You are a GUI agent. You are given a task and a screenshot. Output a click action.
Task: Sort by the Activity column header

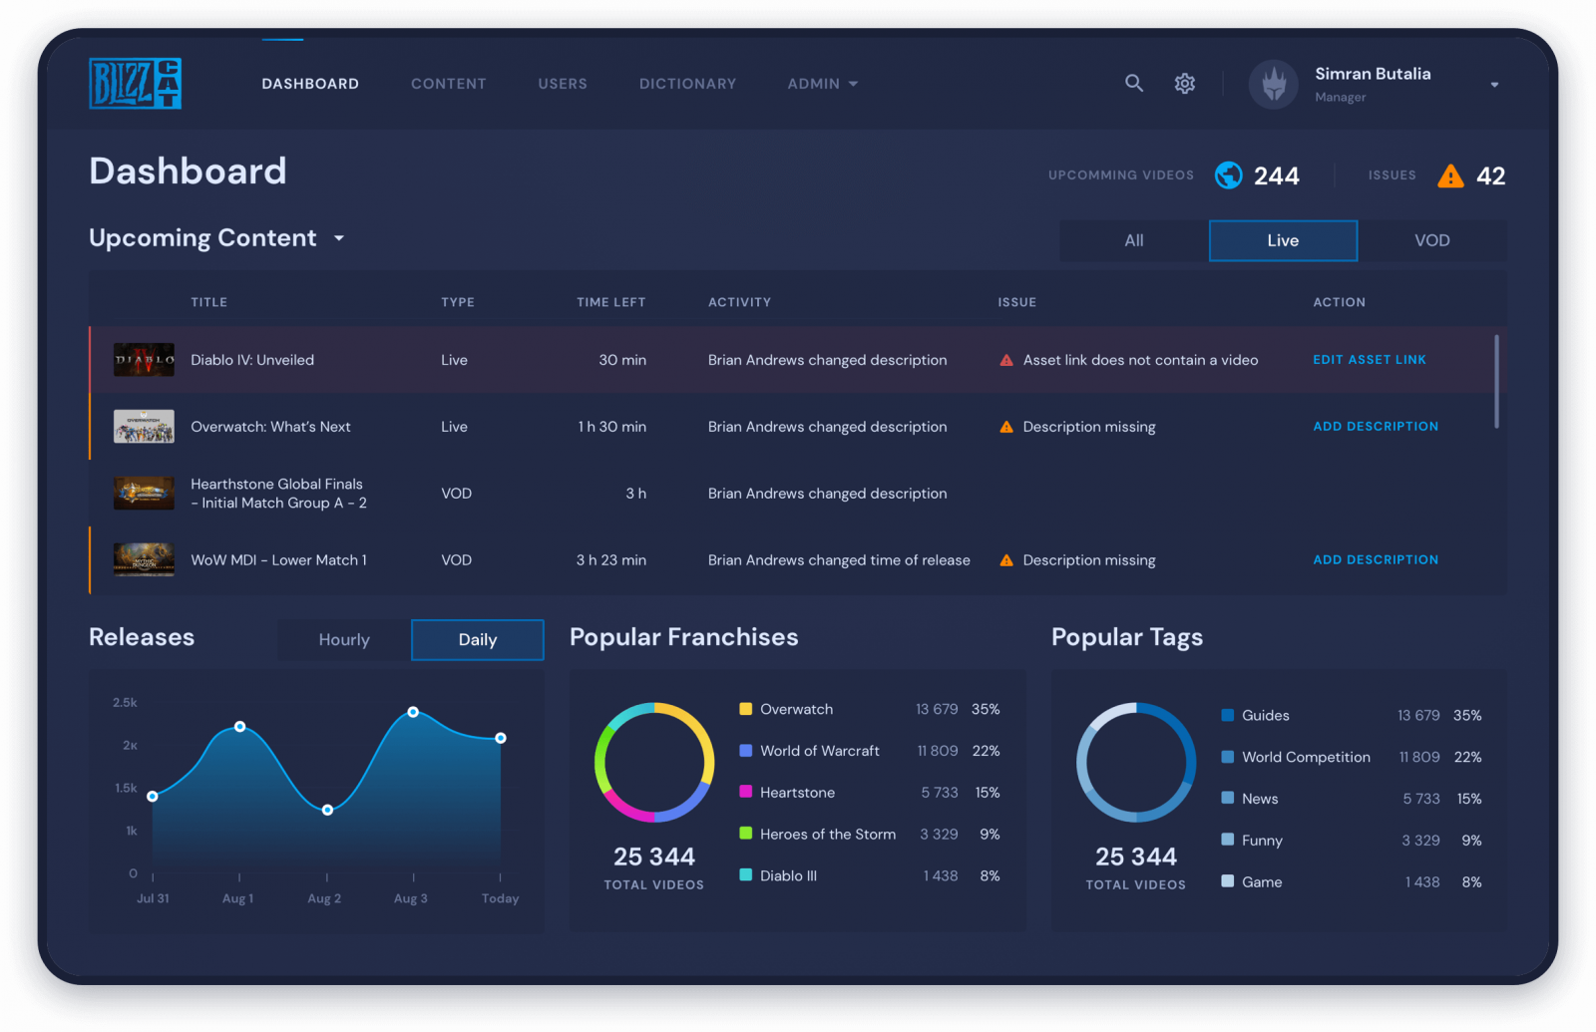[739, 302]
